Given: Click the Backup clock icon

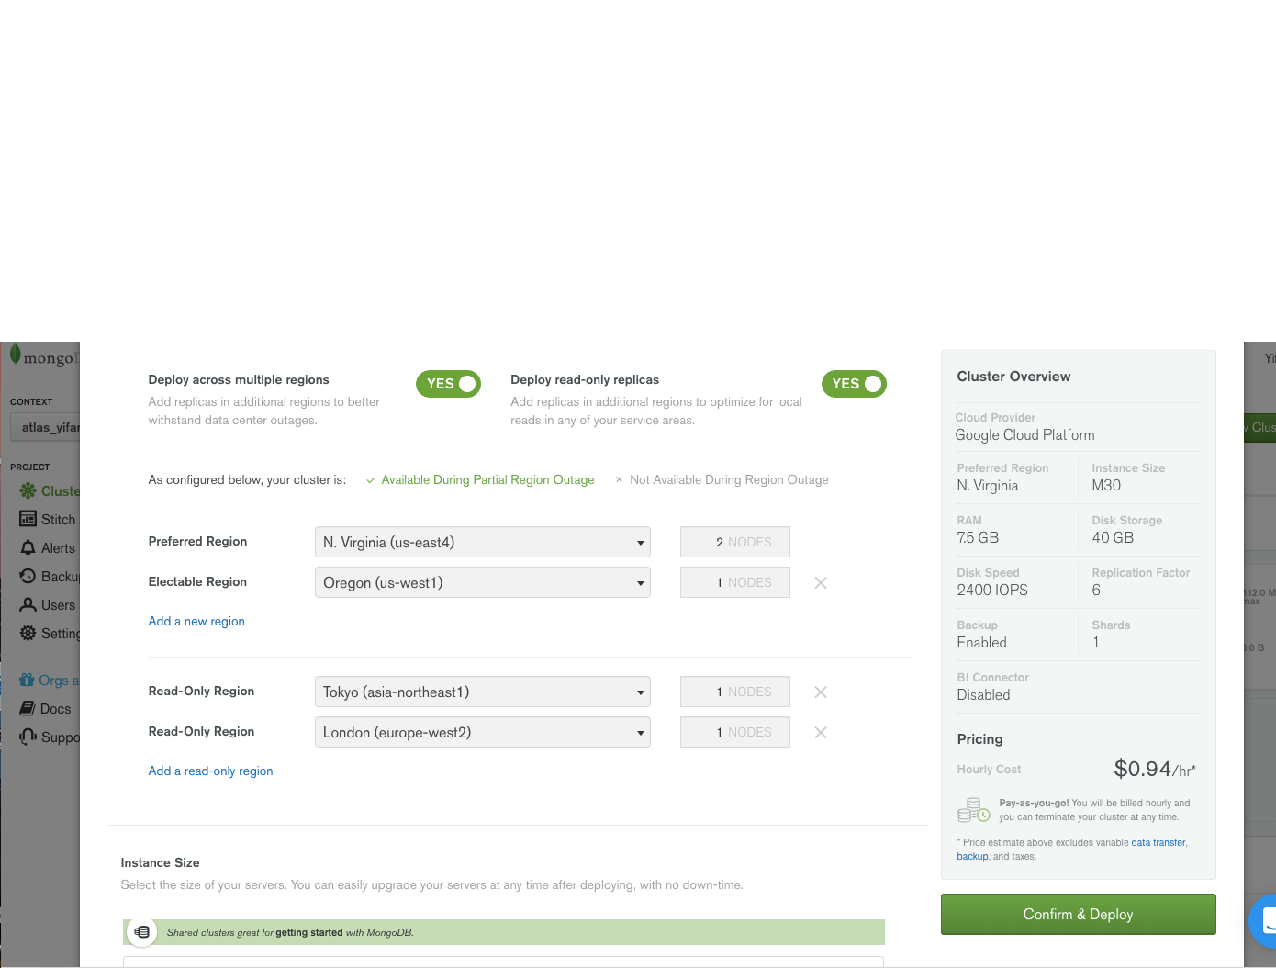Looking at the screenshot, I should click(x=28, y=576).
